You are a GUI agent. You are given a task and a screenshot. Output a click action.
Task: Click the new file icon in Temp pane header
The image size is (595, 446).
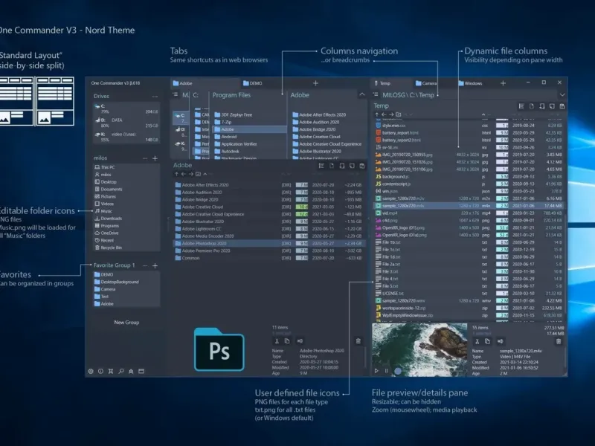[532, 106]
